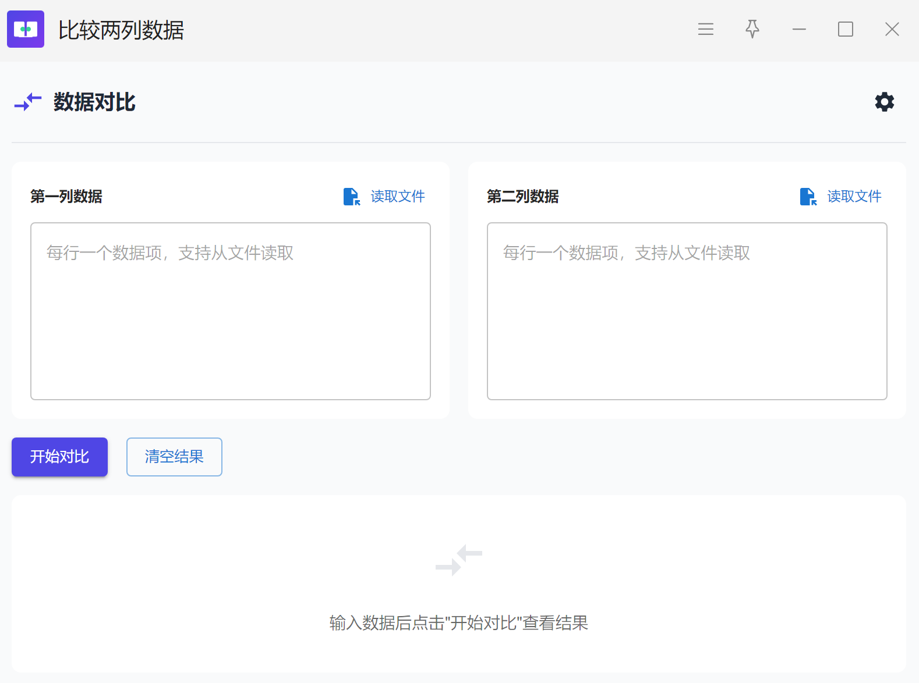Screen dimensions: 919x683
Task: Click the gray arrows icon in results area
Action: (x=459, y=560)
